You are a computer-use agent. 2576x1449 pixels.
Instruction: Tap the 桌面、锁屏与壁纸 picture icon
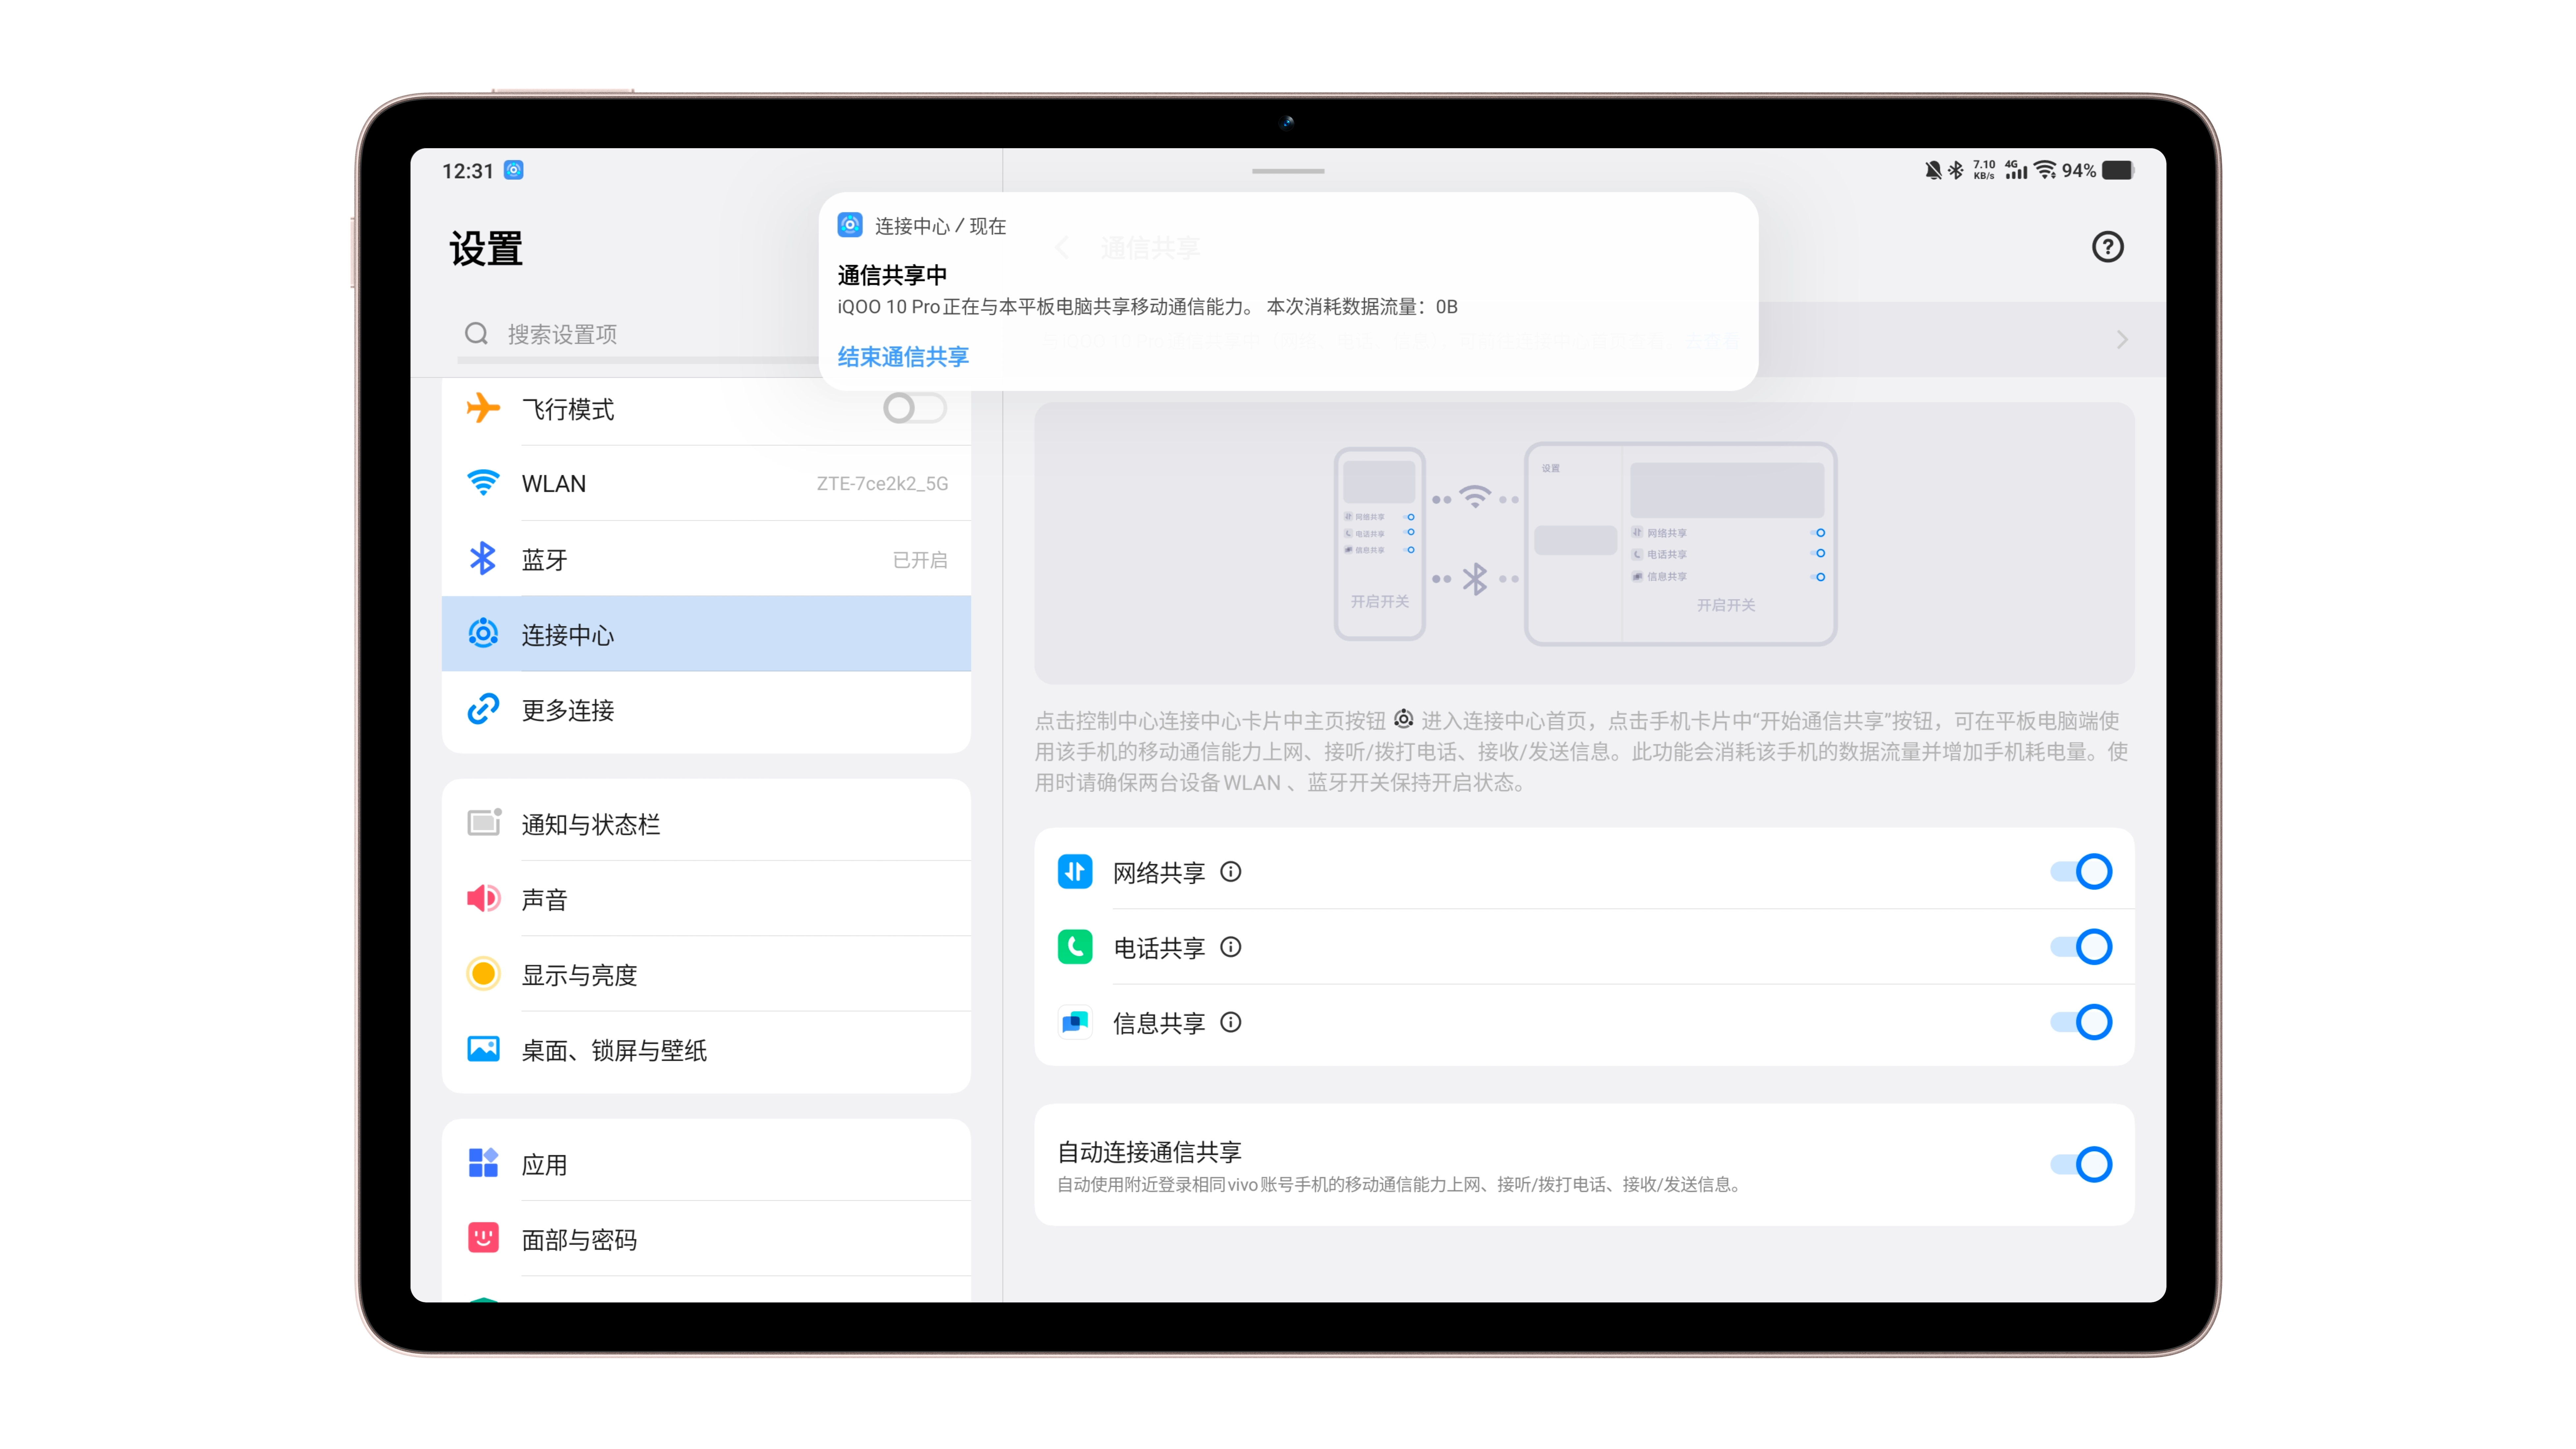point(483,1049)
